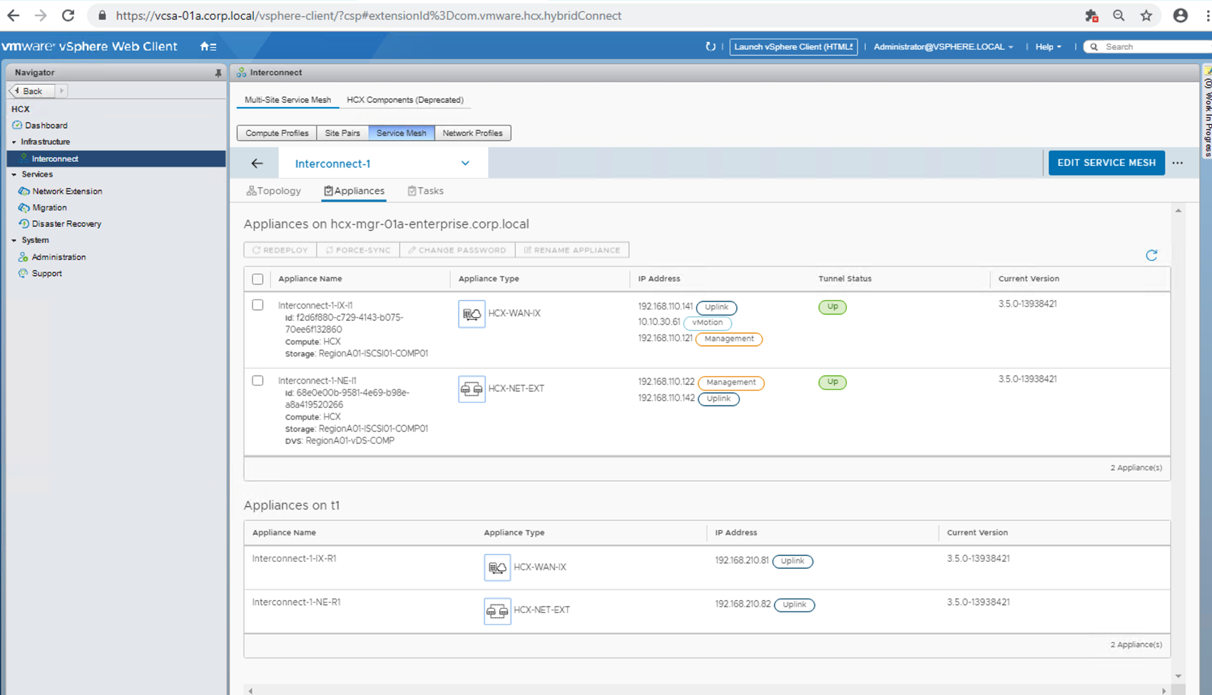
Task: Select the Interconnect-1-IX-I1 appliance checkbox
Action: (258, 305)
